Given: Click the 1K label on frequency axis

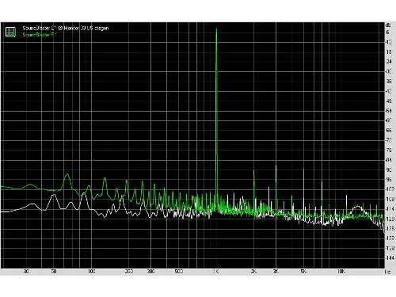Looking at the screenshot, I should tap(216, 272).
